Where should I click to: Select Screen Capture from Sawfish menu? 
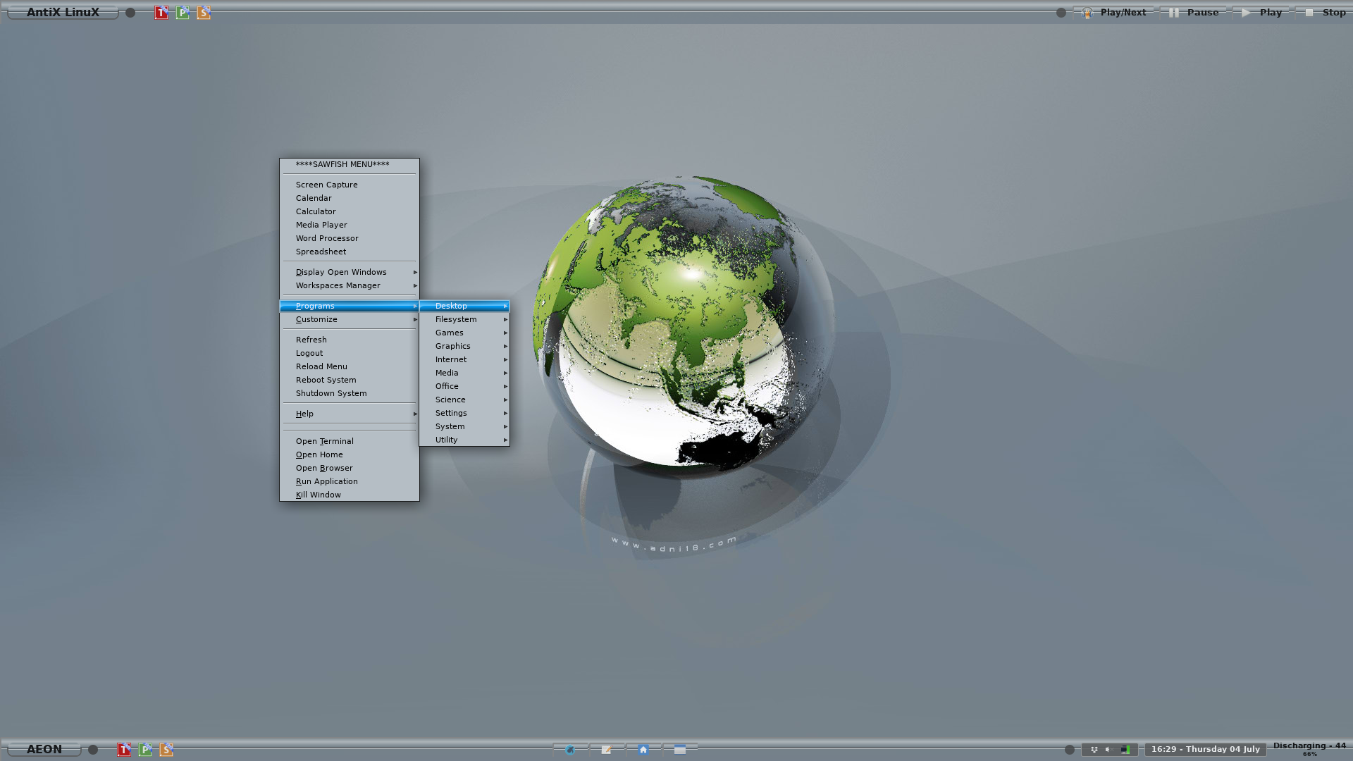click(x=350, y=185)
